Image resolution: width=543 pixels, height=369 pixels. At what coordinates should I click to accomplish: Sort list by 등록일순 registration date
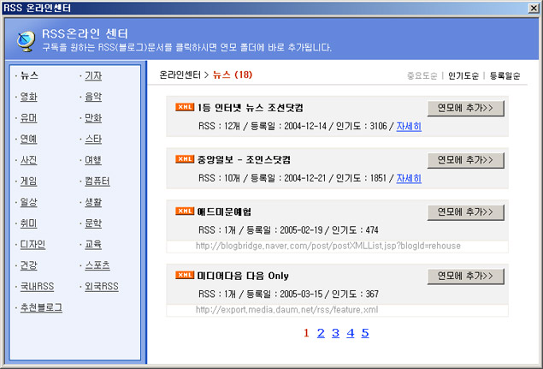pyautogui.click(x=505, y=75)
